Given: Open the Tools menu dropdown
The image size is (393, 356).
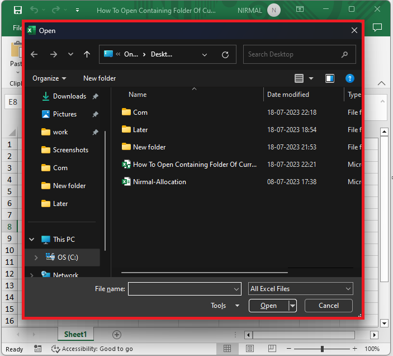Looking at the screenshot, I should tap(225, 306).
